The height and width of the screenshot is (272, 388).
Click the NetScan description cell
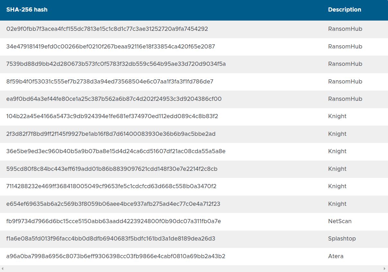(340, 221)
